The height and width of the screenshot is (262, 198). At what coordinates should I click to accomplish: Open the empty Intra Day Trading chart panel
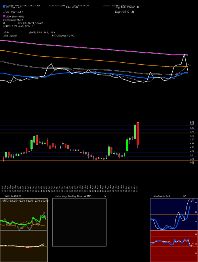79,222
